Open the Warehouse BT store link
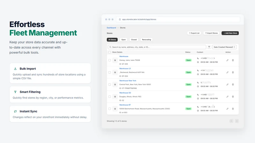Image resolution: width=255 pixels, height=143 pixels. point(125,105)
